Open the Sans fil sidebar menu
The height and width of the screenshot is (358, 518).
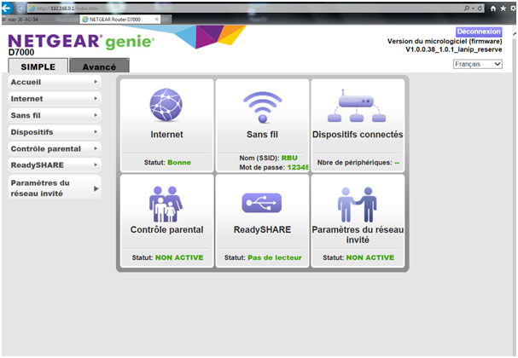click(x=55, y=115)
